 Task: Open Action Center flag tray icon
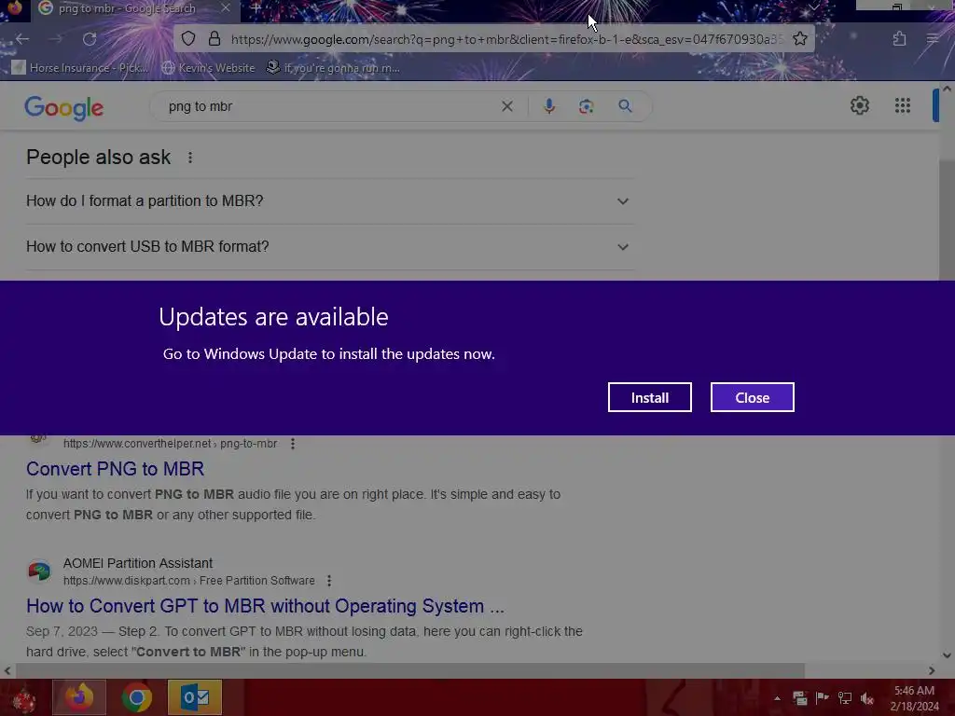[822, 697]
